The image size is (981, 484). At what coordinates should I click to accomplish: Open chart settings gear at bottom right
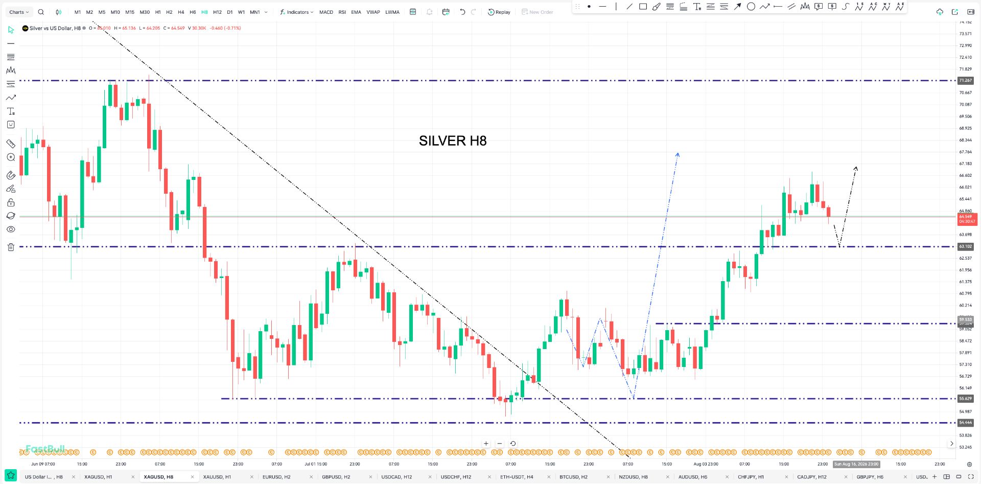tap(969, 465)
